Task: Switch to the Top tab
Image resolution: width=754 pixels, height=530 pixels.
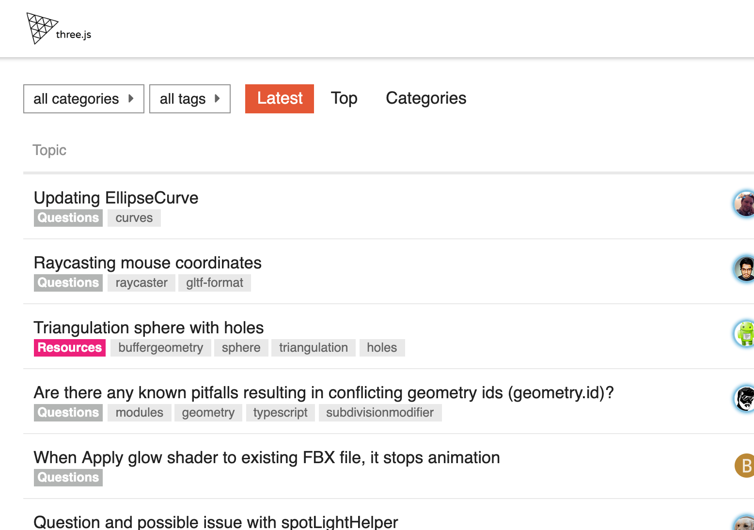Action: [344, 98]
